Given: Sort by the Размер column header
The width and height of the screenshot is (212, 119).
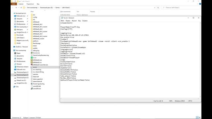Looking at the screenshot, I should click(x=93, y=12).
